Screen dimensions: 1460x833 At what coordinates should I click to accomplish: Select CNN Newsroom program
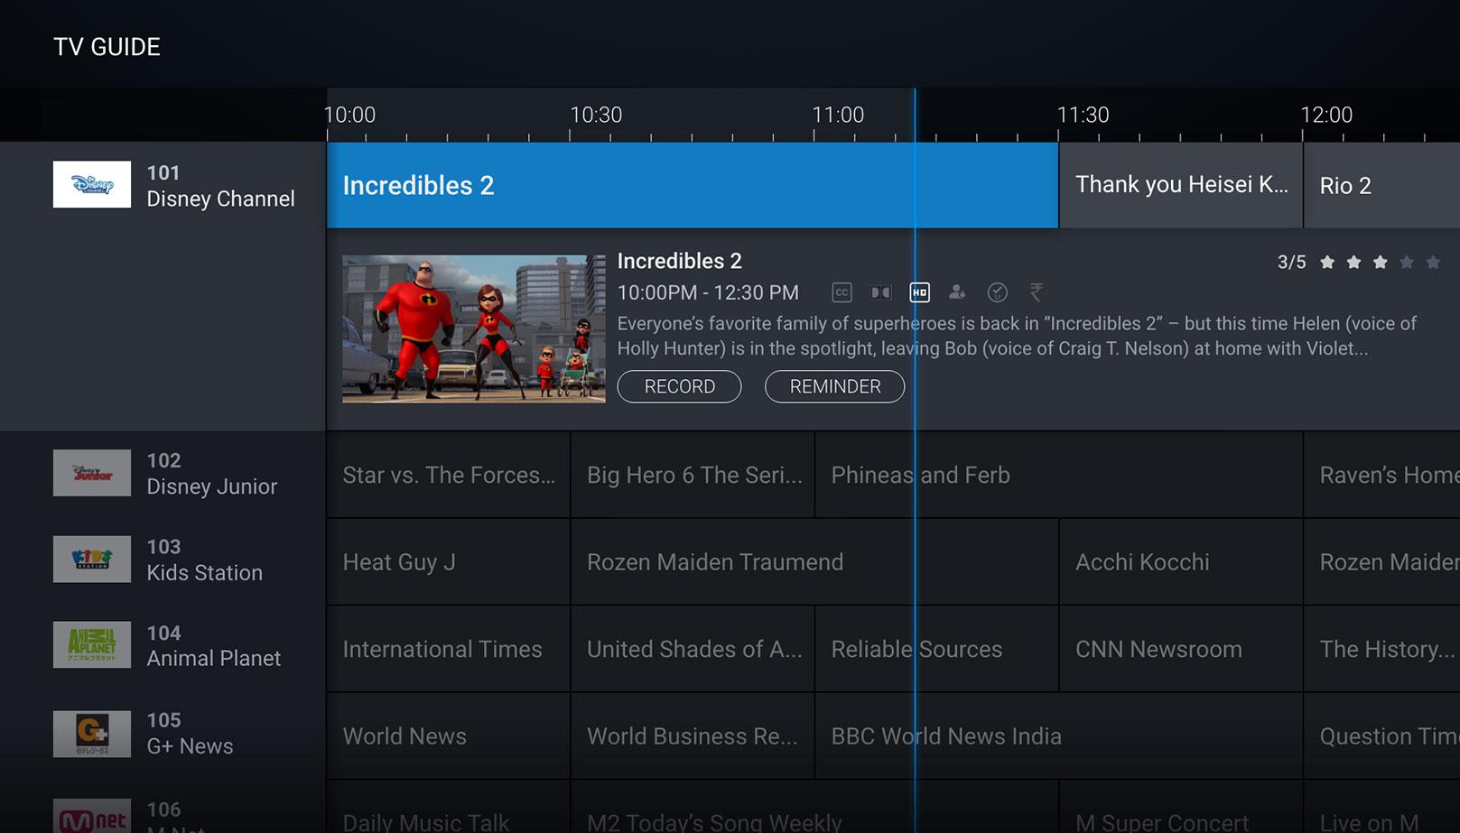1181,649
